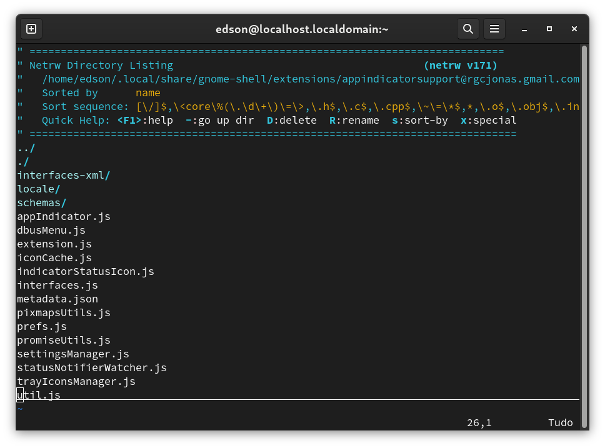Select the parent directory ../ entry
Image resolution: width=605 pixels, height=448 pixels.
(x=26, y=148)
